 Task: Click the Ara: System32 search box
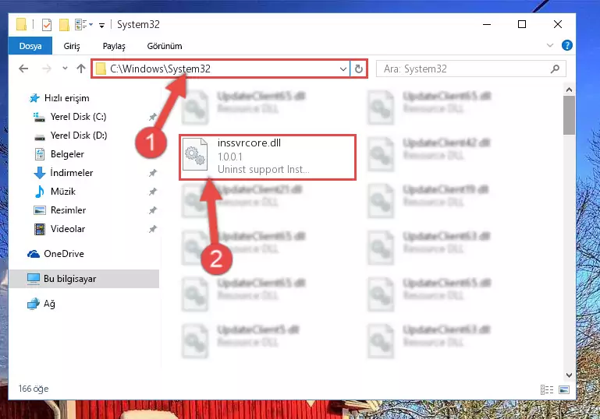click(471, 69)
